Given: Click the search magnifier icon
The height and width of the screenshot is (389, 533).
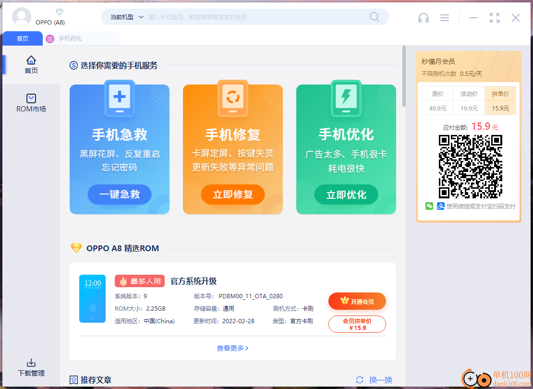Looking at the screenshot, I should click(374, 17).
